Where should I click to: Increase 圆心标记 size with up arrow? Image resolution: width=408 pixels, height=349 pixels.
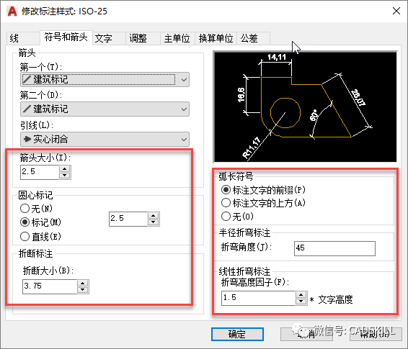pyautogui.click(x=154, y=216)
